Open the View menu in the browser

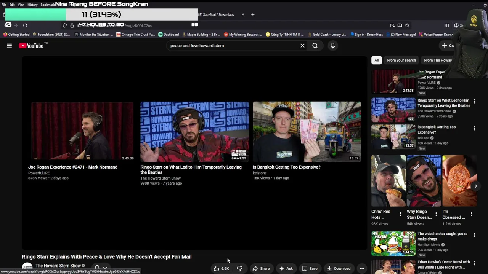21,5
